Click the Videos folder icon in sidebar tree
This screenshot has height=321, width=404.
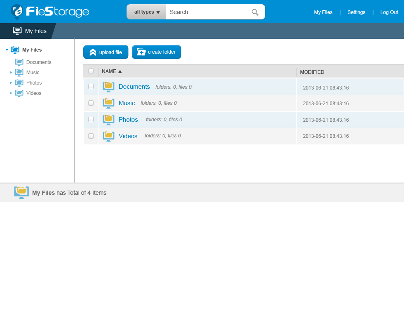click(19, 93)
